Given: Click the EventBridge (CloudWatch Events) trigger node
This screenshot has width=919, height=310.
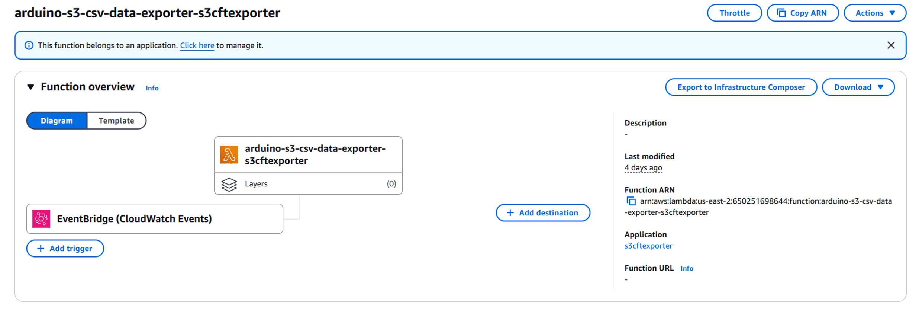Looking at the screenshot, I should 134,219.
